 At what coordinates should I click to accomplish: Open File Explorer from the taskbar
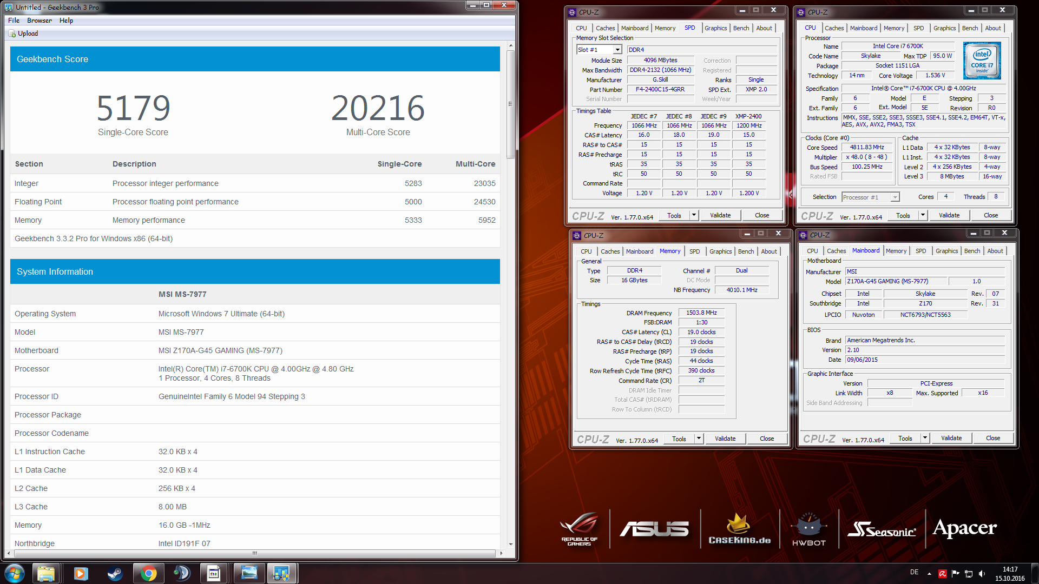pyautogui.click(x=46, y=573)
